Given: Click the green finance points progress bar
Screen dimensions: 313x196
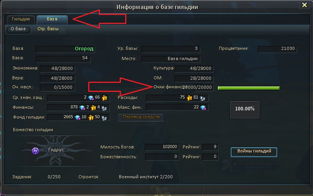Looking at the screenshot, I should click(249, 88).
